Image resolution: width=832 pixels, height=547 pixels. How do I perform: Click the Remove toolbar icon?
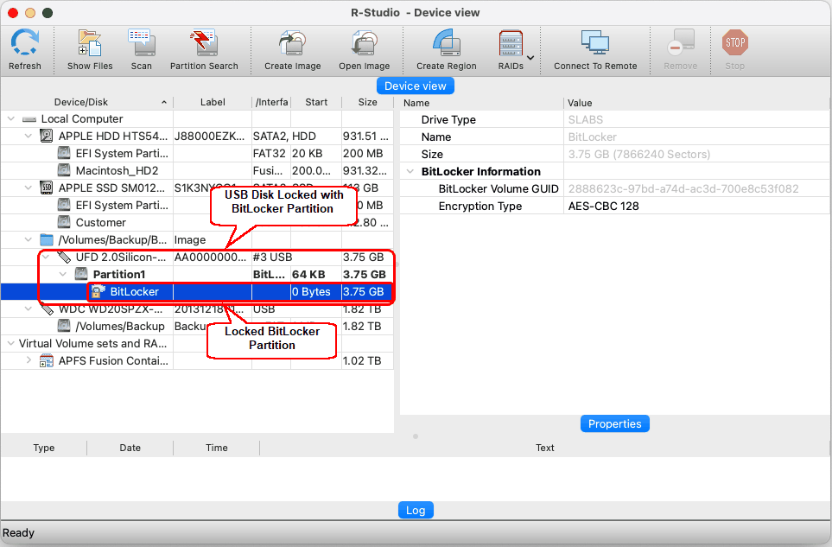click(x=680, y=43)
